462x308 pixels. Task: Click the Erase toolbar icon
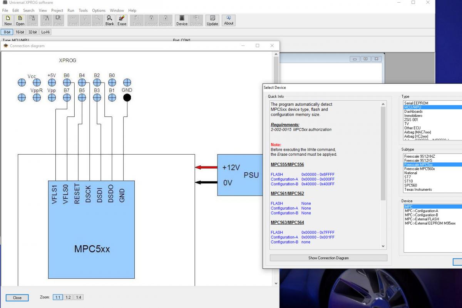pyautogui.click(x=122, y=20)
